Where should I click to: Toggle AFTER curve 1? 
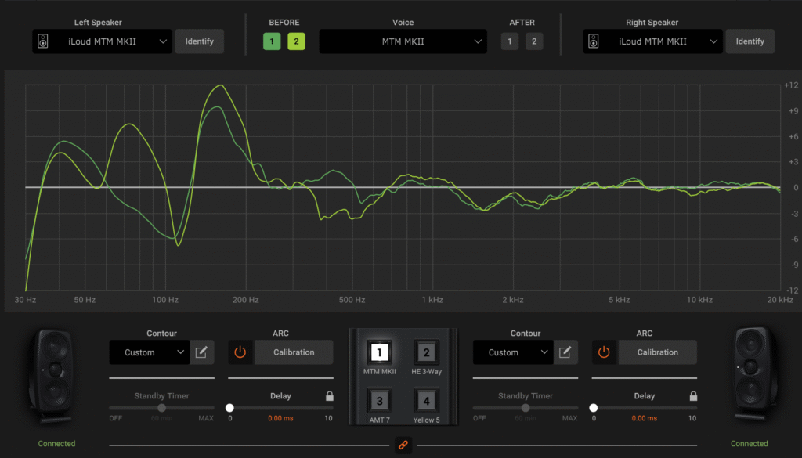[509, 41]
